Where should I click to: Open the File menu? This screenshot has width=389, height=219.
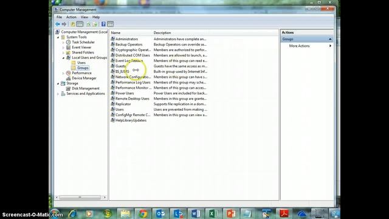click(59, 17)
